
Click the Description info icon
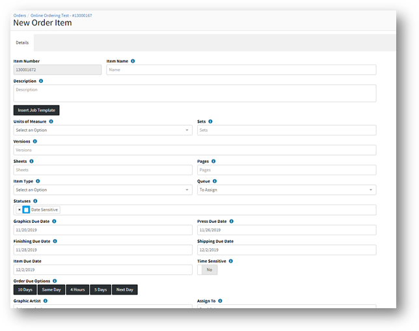tap(41, 81)
